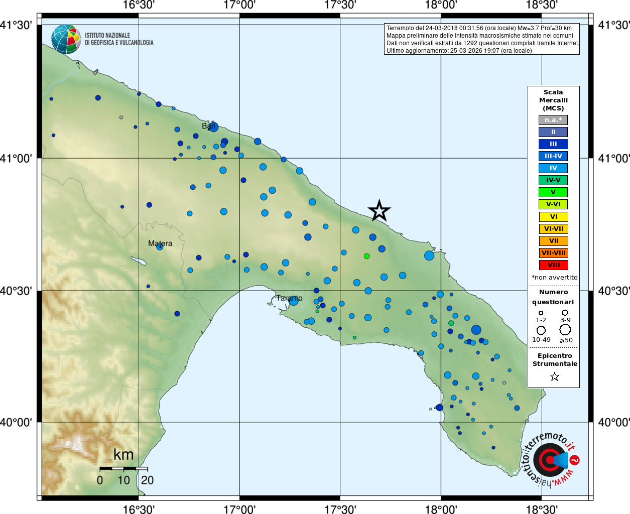Screen dimensions: 630x514
Task: Click the large marker at Taranto
Action: click(x=294, y=301)
